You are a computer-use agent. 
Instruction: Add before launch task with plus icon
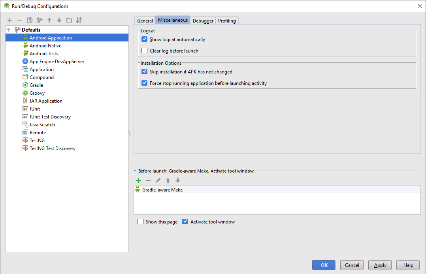pyautogui.click(x=138, y=180)
